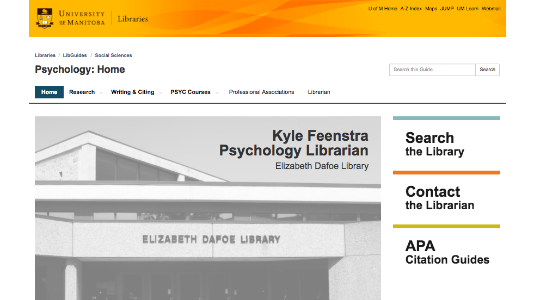
Task: Open the JUMP portal link
Action: click(447, 9)
